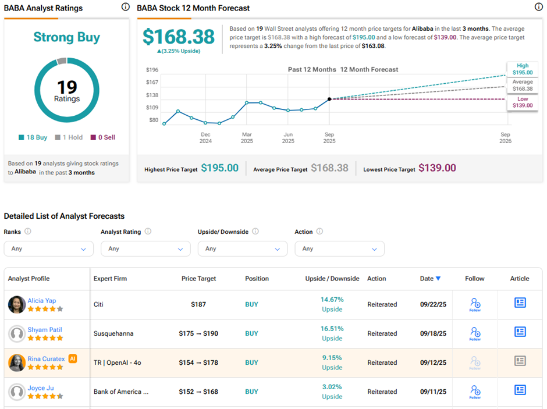
Task: Click the 18 Buy legend item
Action: point(33,137)
